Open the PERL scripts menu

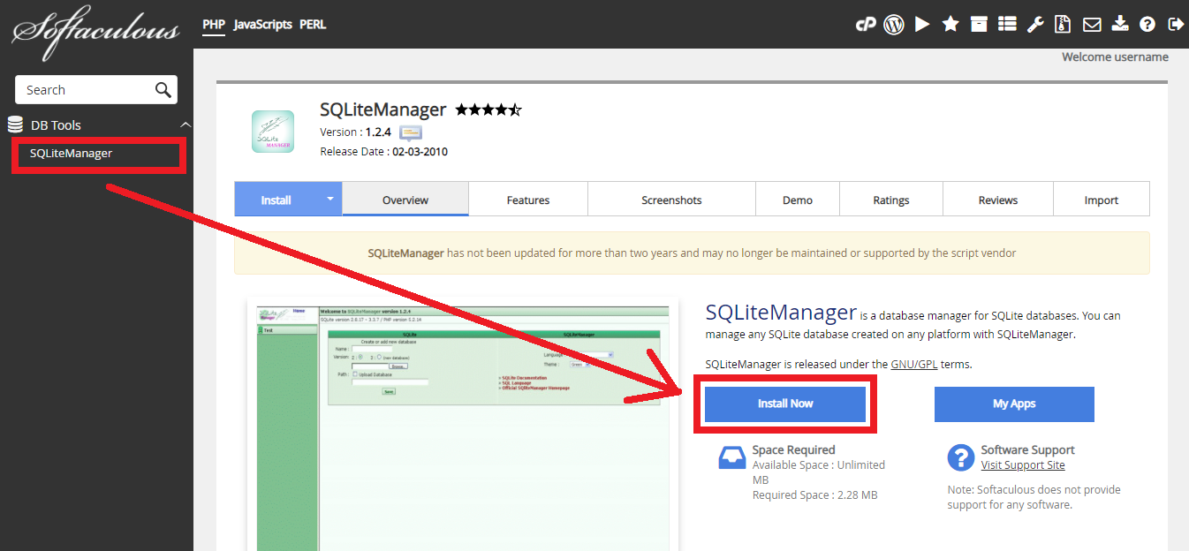point(313,25)
